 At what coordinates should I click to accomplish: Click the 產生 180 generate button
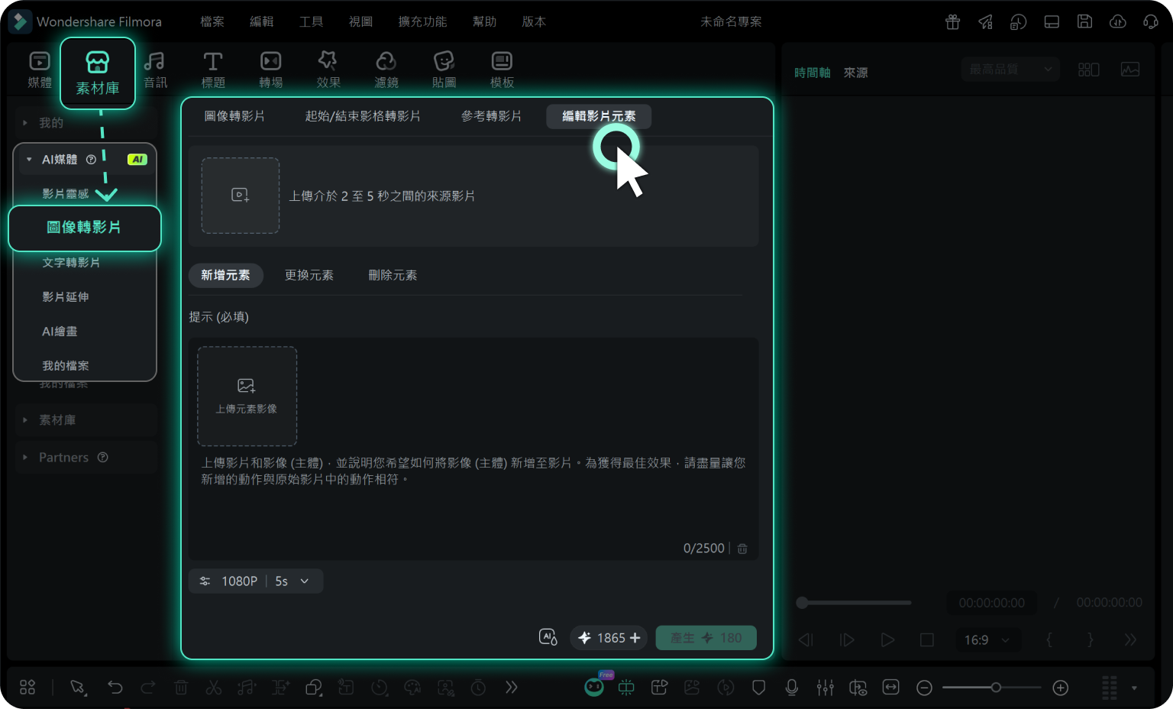point(706,638)
